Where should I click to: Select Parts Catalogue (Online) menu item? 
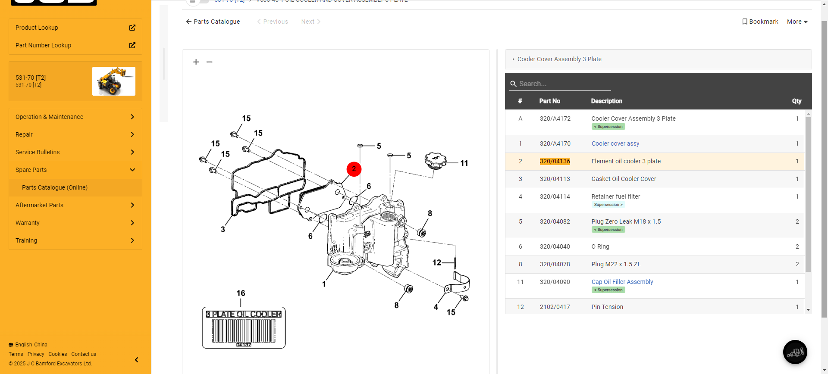(x=55, y=187)
